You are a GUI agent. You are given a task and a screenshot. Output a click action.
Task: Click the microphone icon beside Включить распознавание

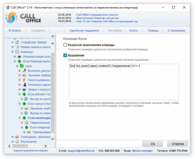24,71
